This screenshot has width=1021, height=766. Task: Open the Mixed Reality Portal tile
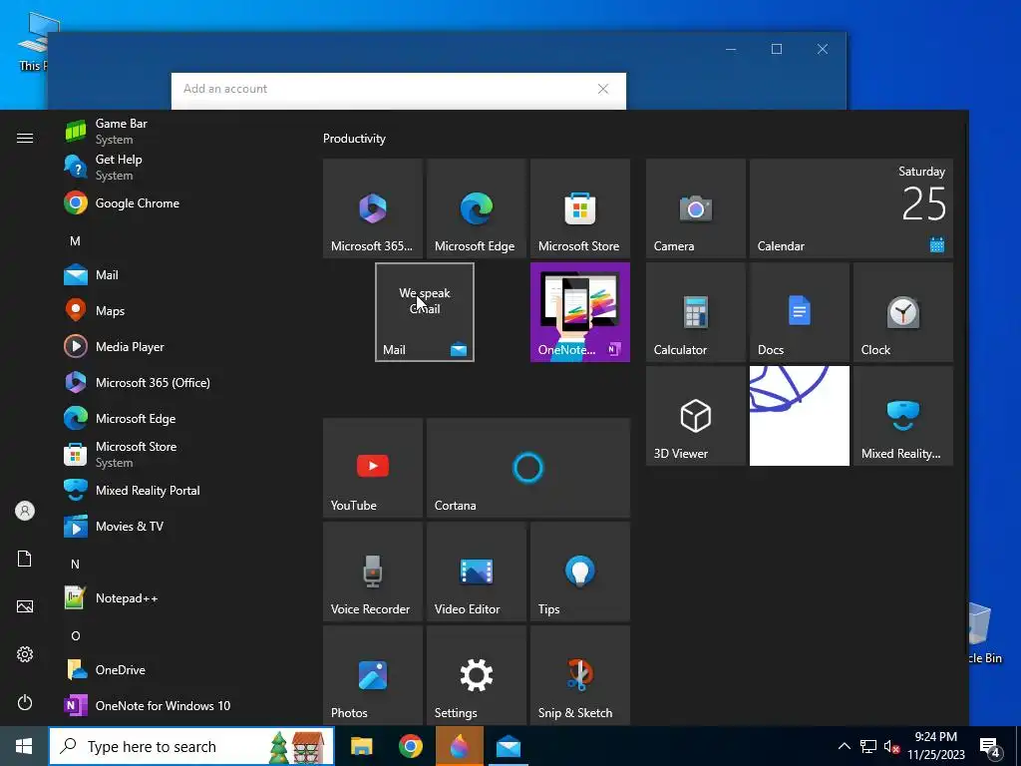(x=902, y=416)
